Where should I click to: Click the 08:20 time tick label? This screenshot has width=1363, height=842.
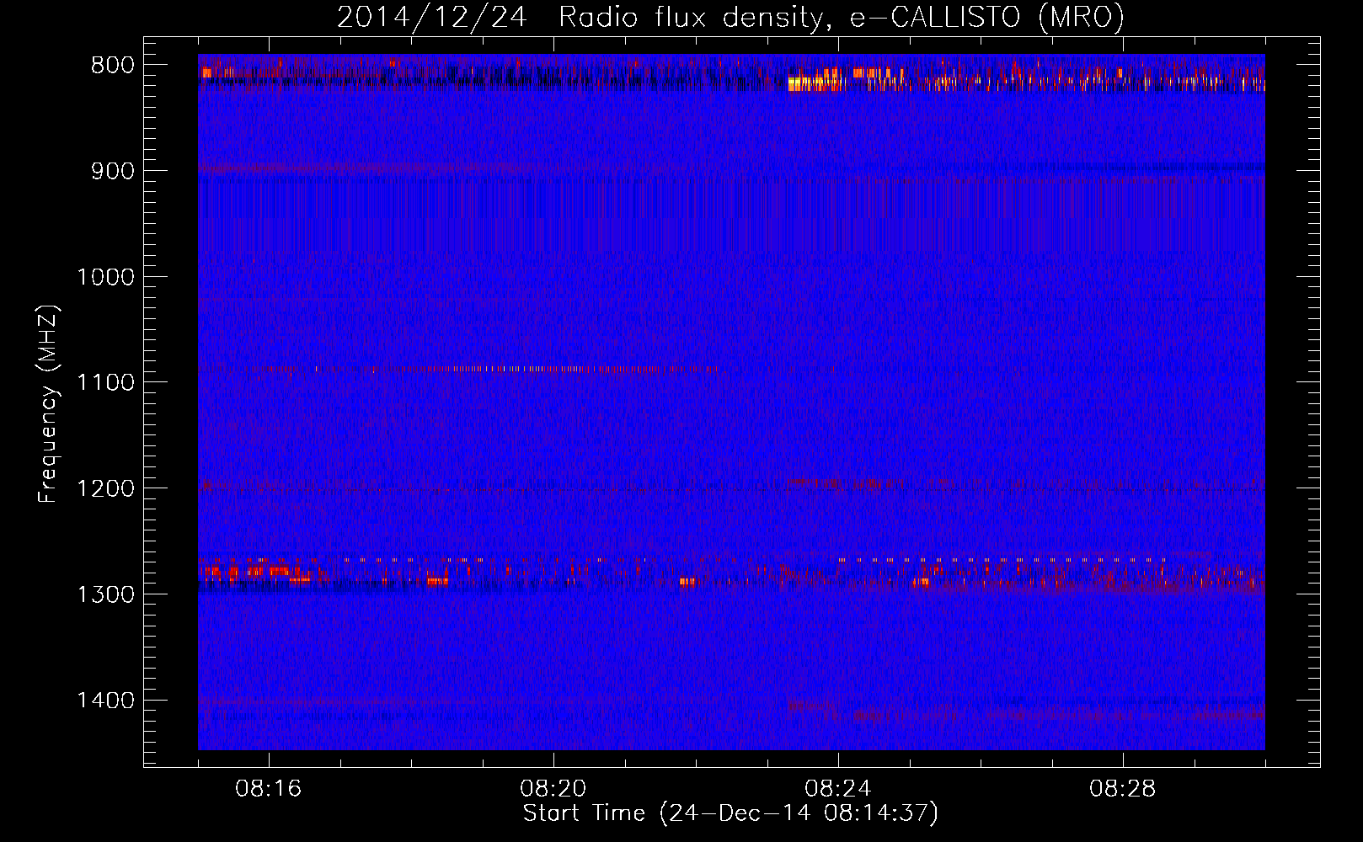tap(553, 789)
